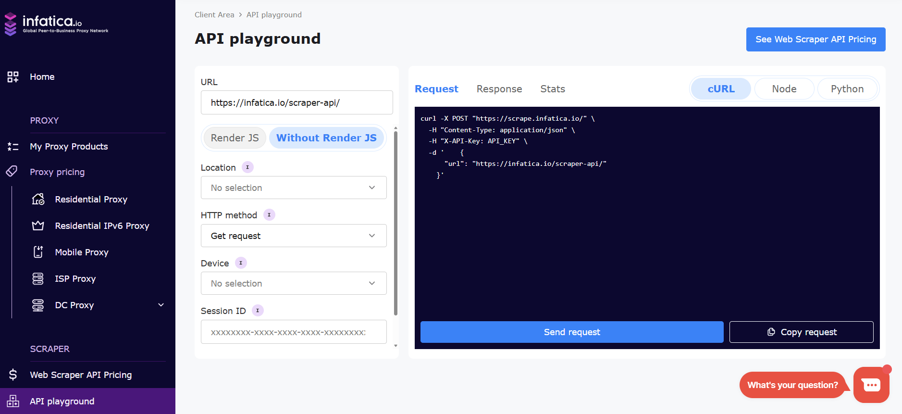Expand the DC Proxy submenu chevron
Screen dimensions: 902x414
point(161,305)
